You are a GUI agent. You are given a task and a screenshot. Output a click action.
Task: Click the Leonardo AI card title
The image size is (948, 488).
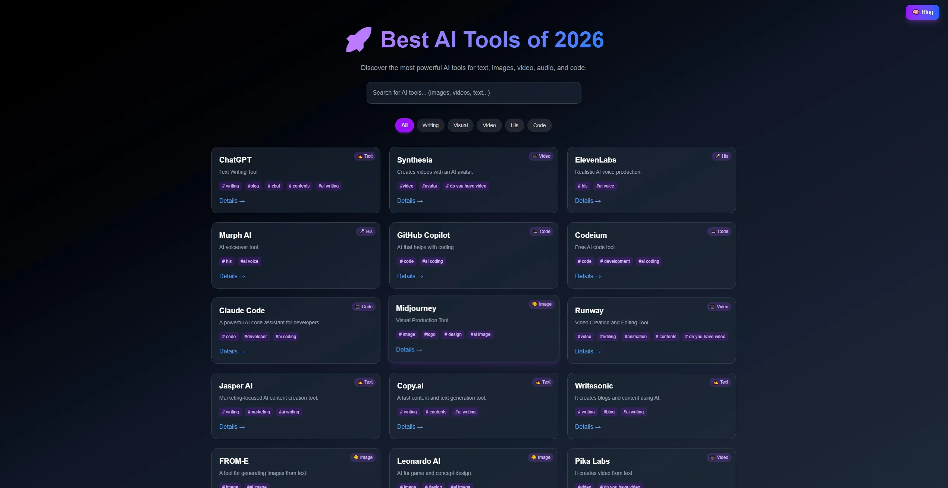tap(419, 461)
